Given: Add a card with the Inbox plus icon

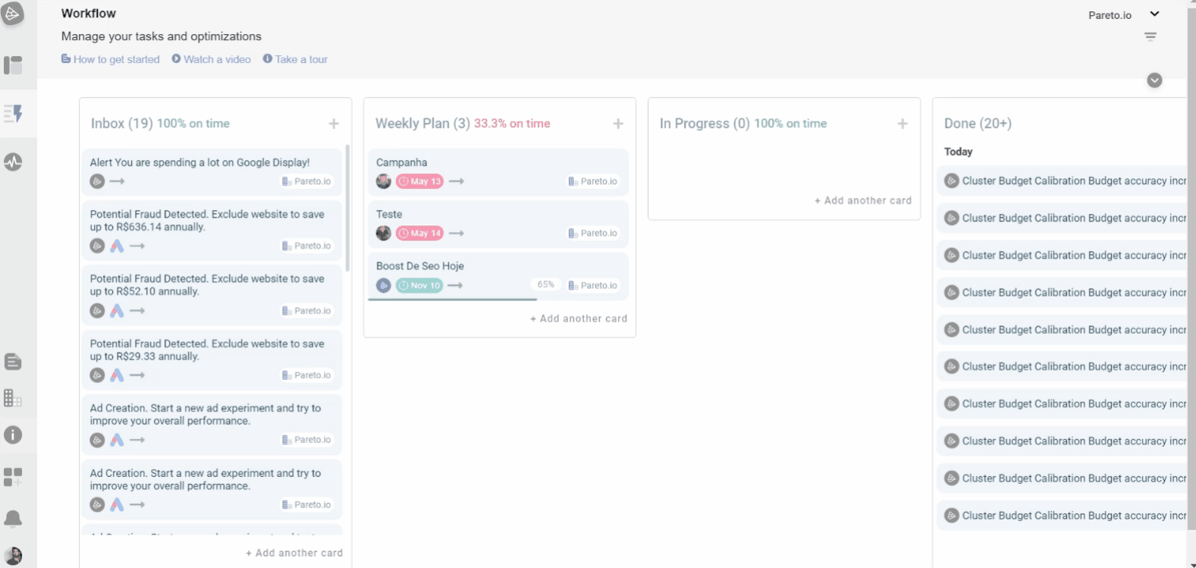Looking at the screenshot, I should pyautogui.click(x=334, y=124).
